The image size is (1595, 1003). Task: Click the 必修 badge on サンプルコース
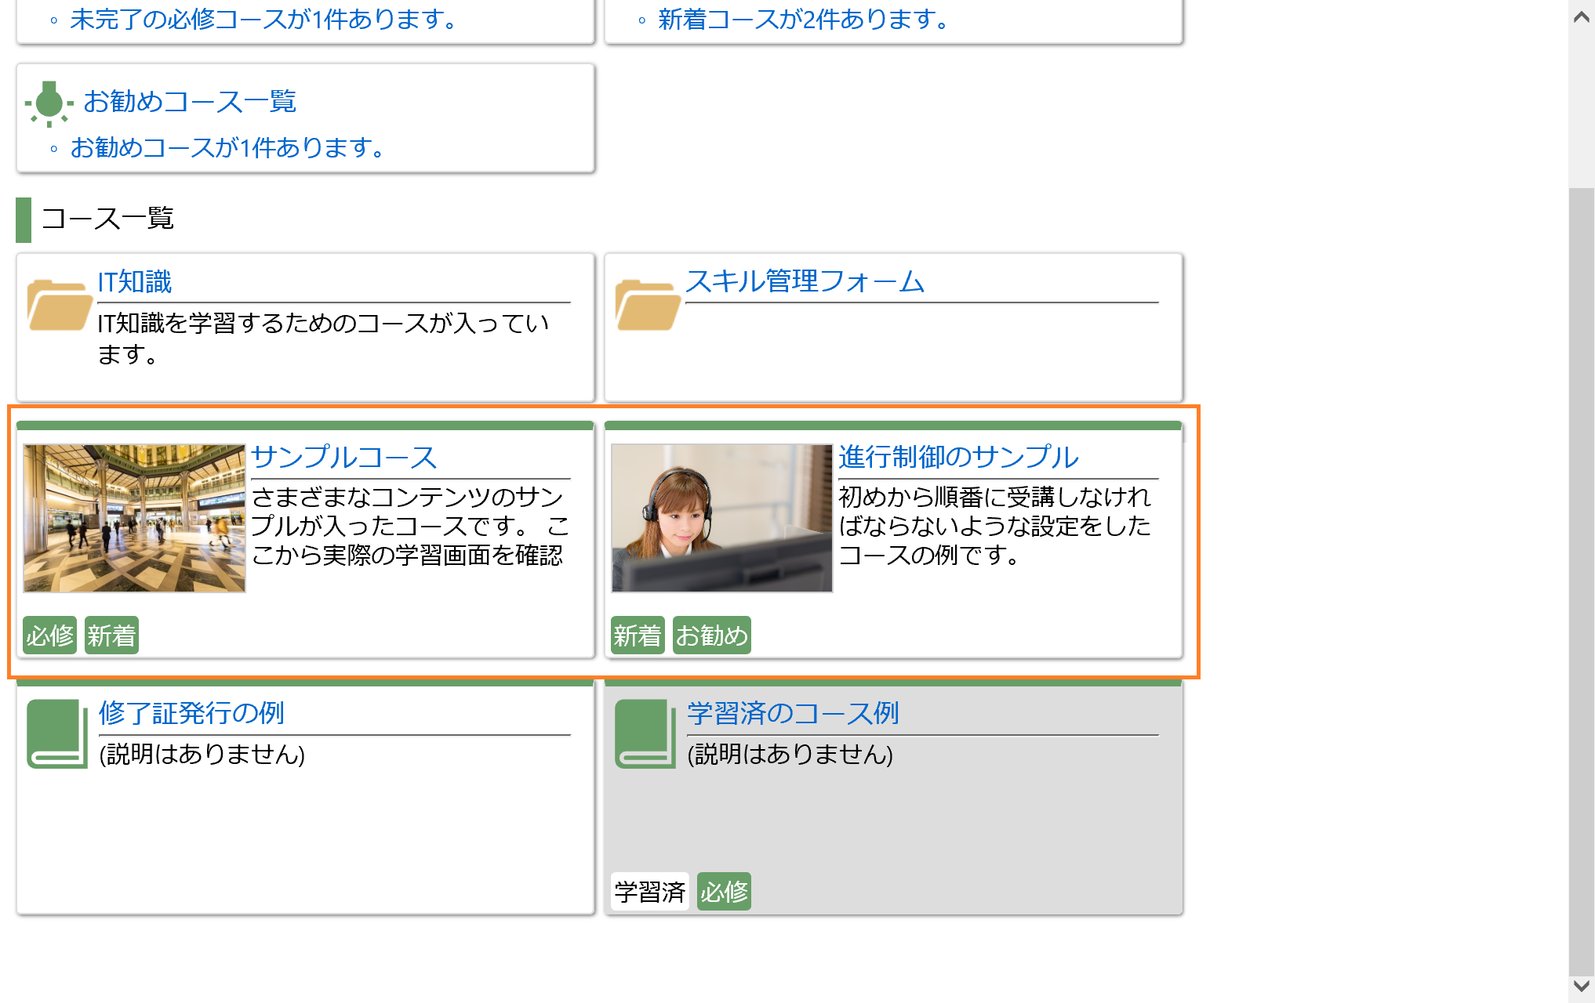pyautogui.click(x=49, y=635)
